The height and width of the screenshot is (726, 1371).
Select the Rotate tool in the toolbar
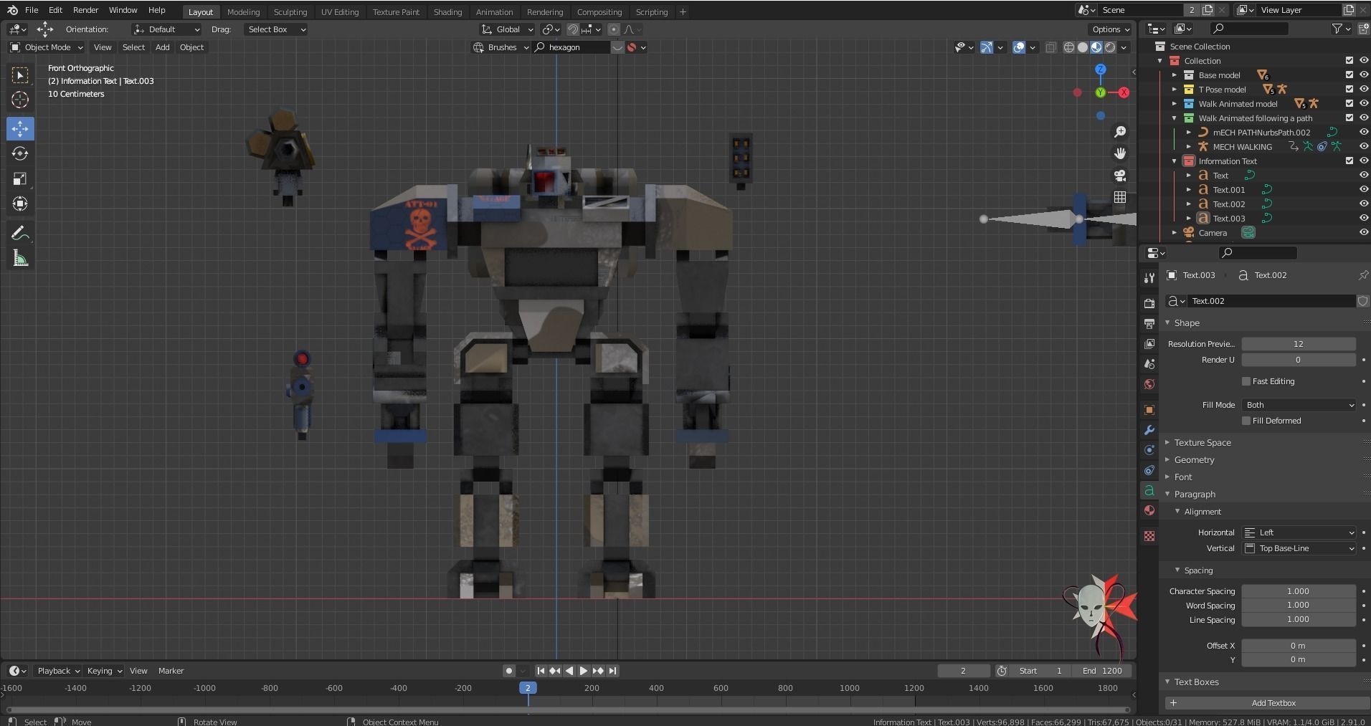(20, 153)
